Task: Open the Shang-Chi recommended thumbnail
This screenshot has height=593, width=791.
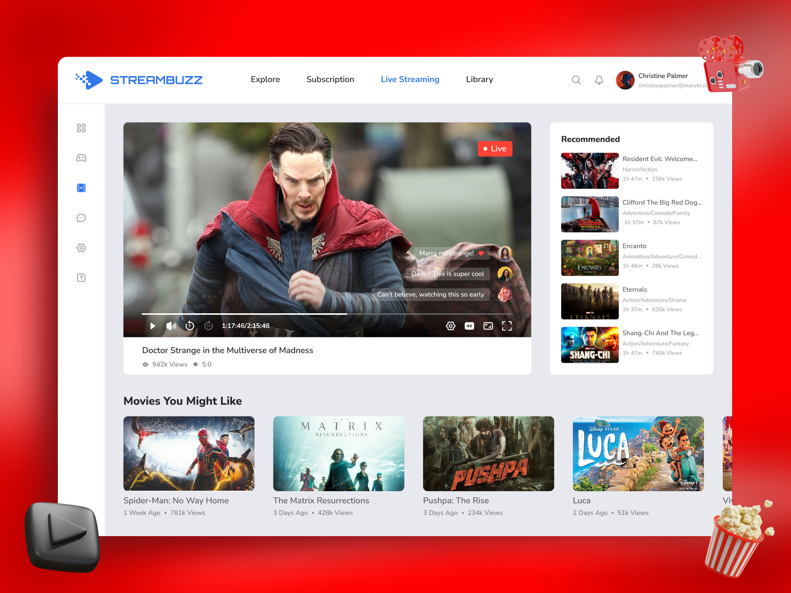Action: click(590, 344)
